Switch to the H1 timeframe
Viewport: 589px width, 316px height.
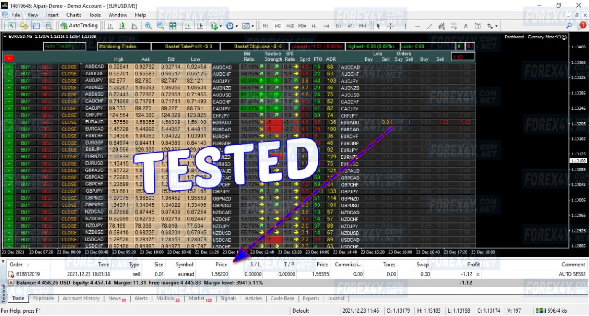pos(314,26)
